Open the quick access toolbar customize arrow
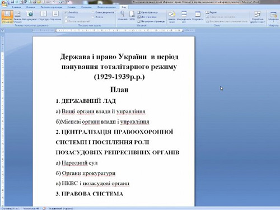The width and height of the screenshot is (280, 210). point(68,2)
